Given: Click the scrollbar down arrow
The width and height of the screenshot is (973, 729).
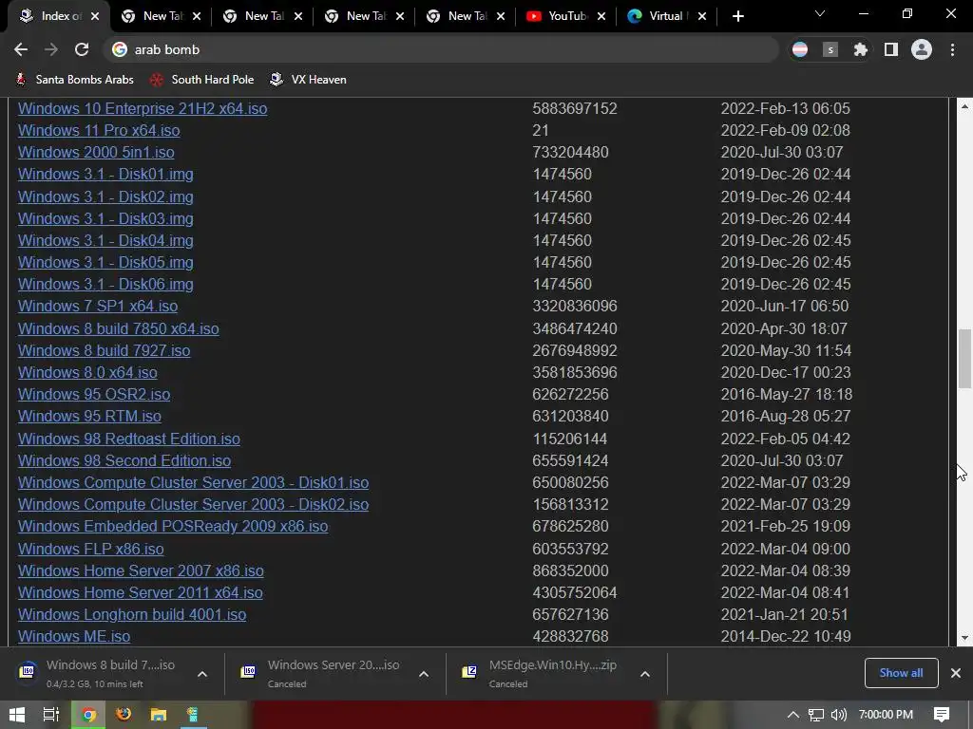Looking at the screenshot, I should pyautogui.click(x=964, y=638).
